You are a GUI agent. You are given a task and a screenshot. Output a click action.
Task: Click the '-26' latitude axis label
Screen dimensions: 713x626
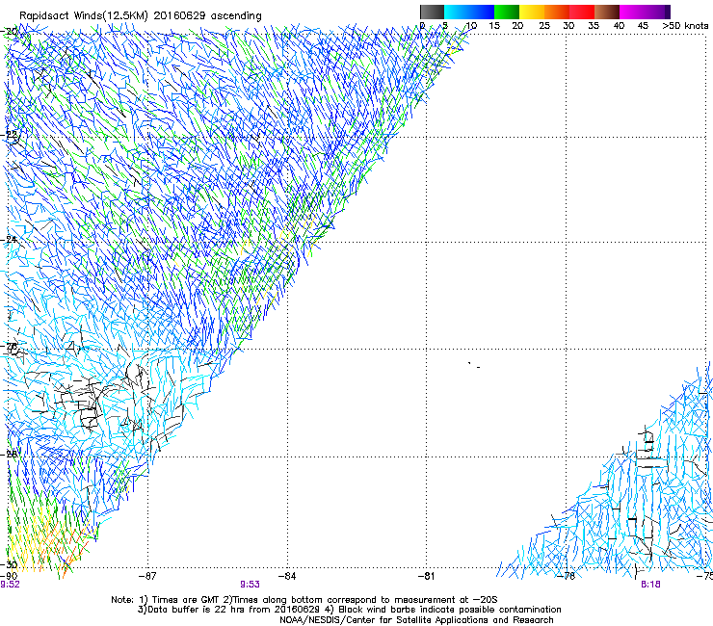click(x=10, y=347)
